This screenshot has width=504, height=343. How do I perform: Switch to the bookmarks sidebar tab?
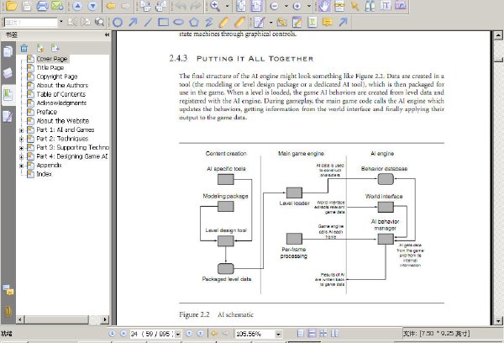click(x=8, y=95)
